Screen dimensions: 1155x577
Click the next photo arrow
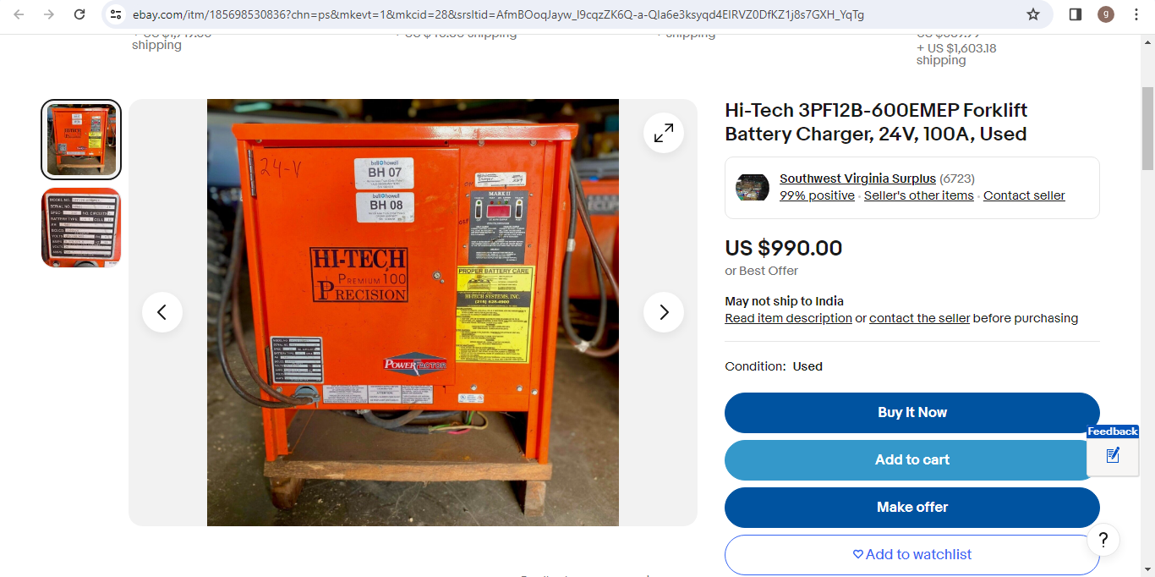[663, 312]
